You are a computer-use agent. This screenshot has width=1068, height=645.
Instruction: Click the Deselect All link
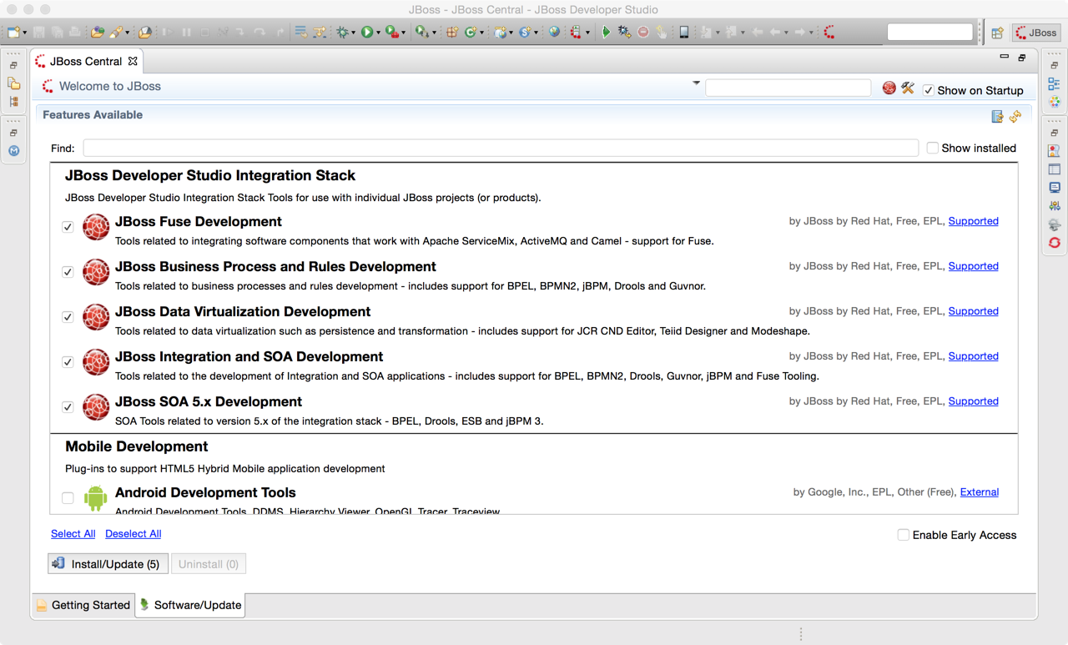[133, 534]
